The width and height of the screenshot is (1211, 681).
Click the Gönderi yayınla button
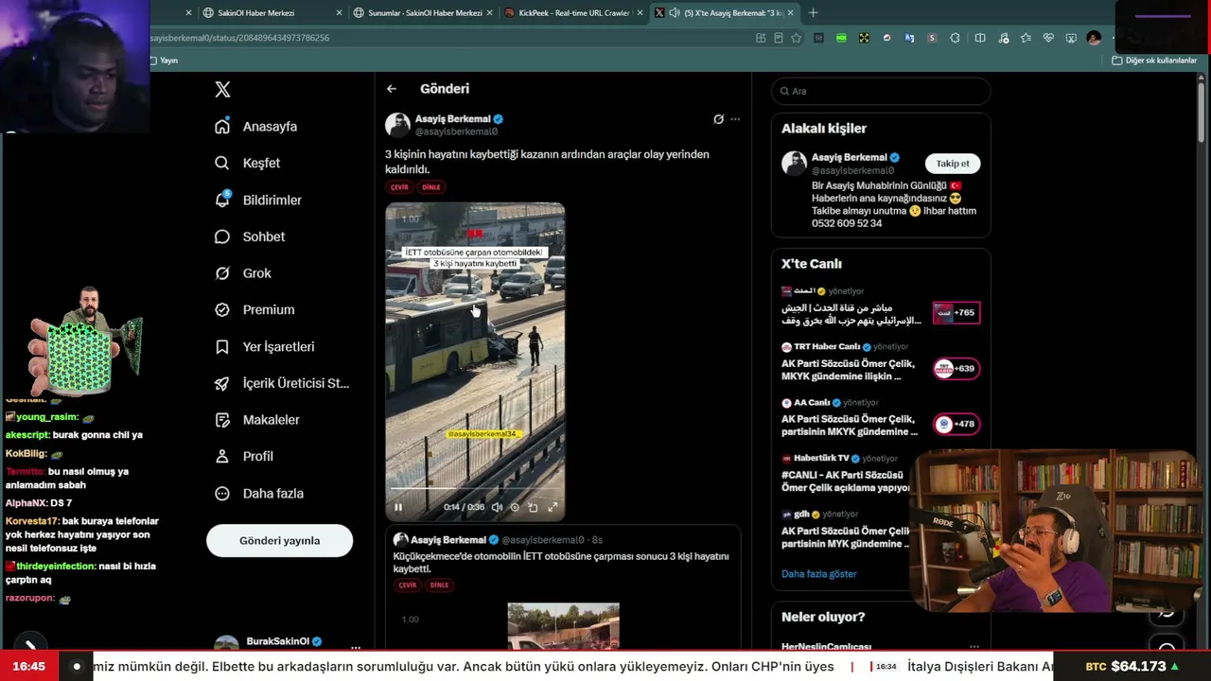click(280, 541)
